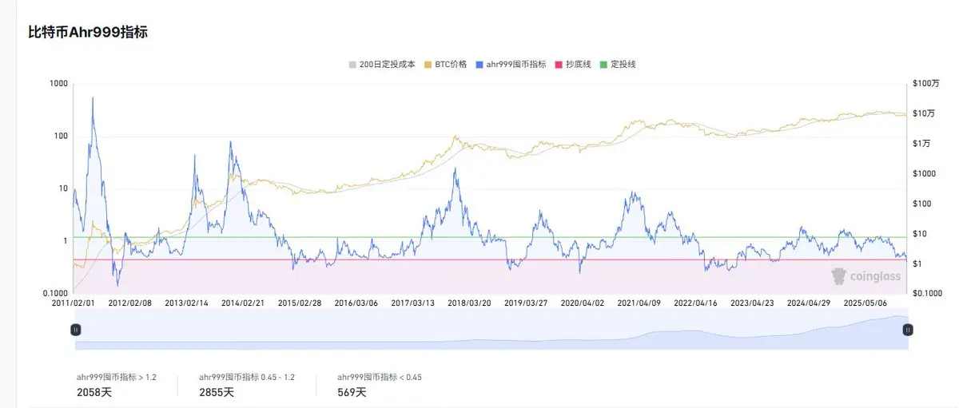Click the 2058天 statistic value
This screenshot has width=959, height=408.
(x=94, y=392)
